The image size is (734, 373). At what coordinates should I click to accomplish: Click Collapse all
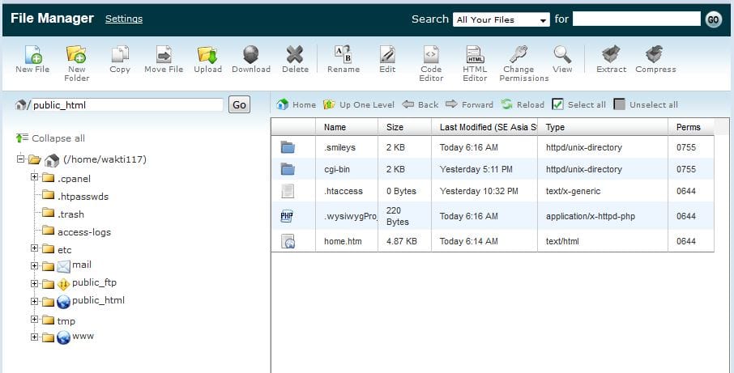tap(50, 138)
